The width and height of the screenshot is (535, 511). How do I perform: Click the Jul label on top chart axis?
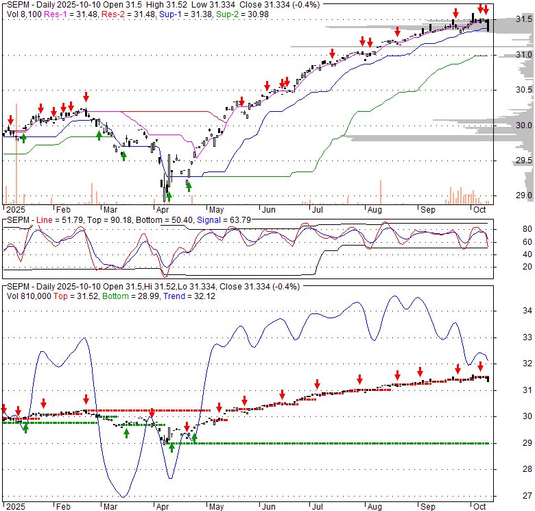[x=317, y=210]
